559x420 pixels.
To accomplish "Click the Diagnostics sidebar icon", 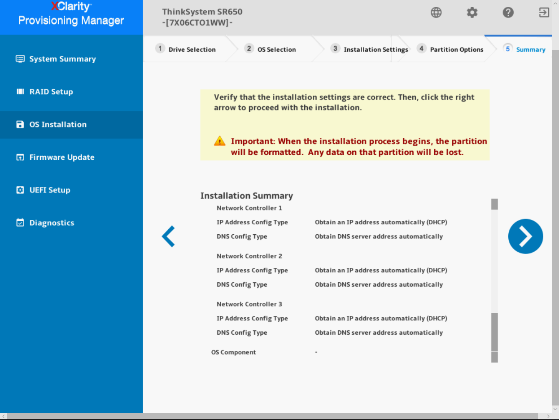I will coord(20,223).
